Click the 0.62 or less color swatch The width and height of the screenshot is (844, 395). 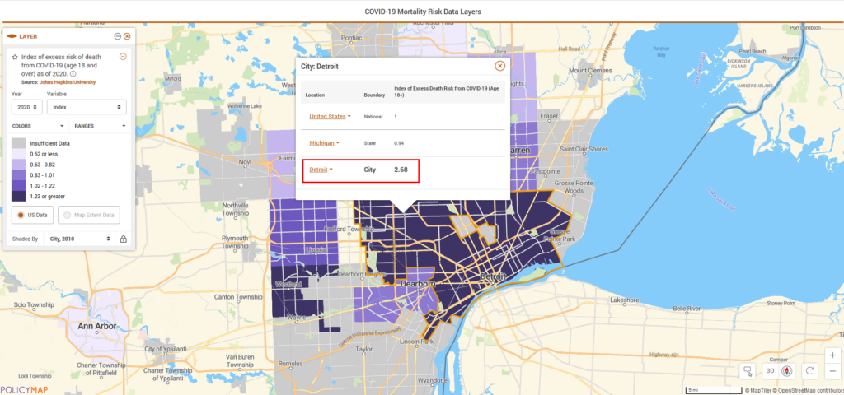click(19, 154)
